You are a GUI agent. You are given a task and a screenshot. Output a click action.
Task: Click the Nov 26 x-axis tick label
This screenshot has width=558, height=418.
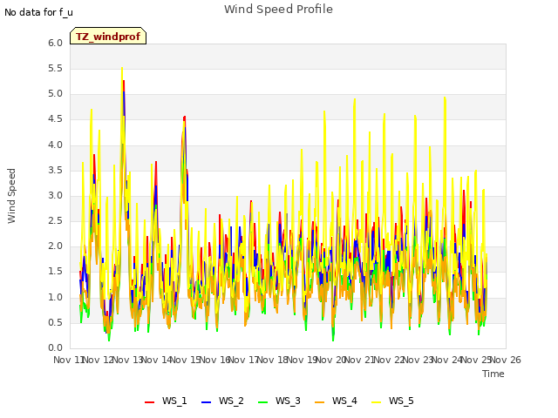[506, 360]
